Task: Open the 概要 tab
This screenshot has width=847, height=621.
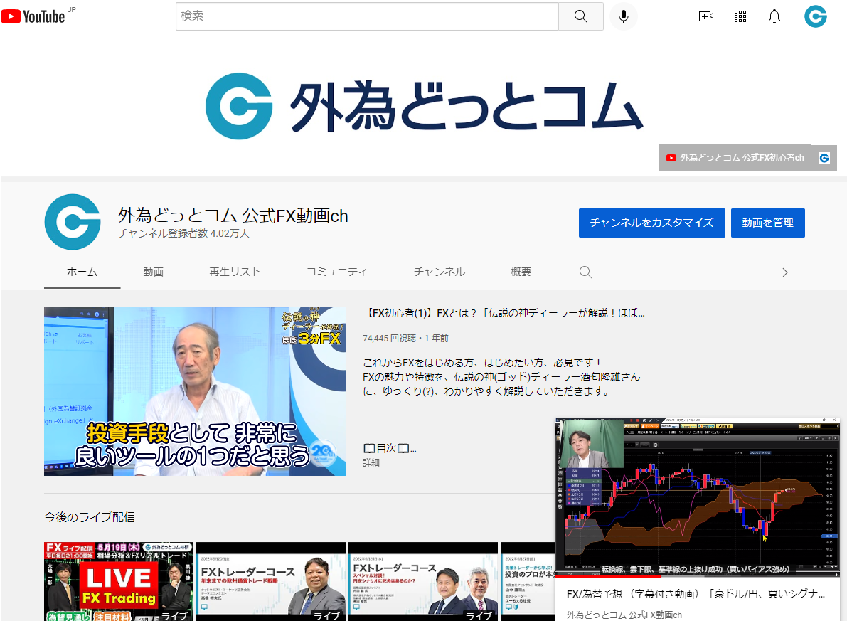Action: (x=521, y=272)
